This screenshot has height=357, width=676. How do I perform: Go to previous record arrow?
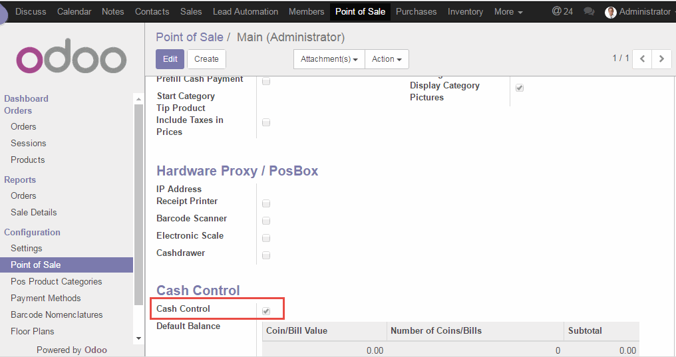[642, 59]
